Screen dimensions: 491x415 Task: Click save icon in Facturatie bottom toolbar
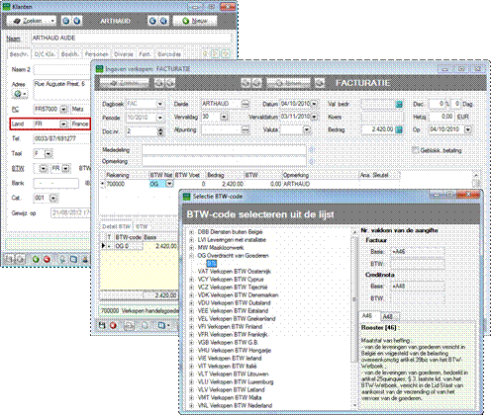click(102, 325)
